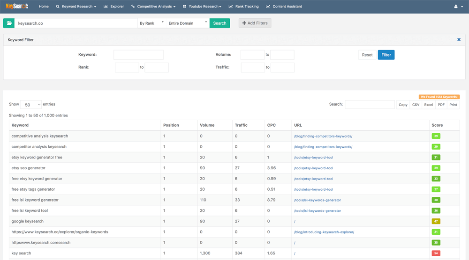Open Content Assistant page
The width and height of the screenshot is (469, 260).
tap(284, 6)
